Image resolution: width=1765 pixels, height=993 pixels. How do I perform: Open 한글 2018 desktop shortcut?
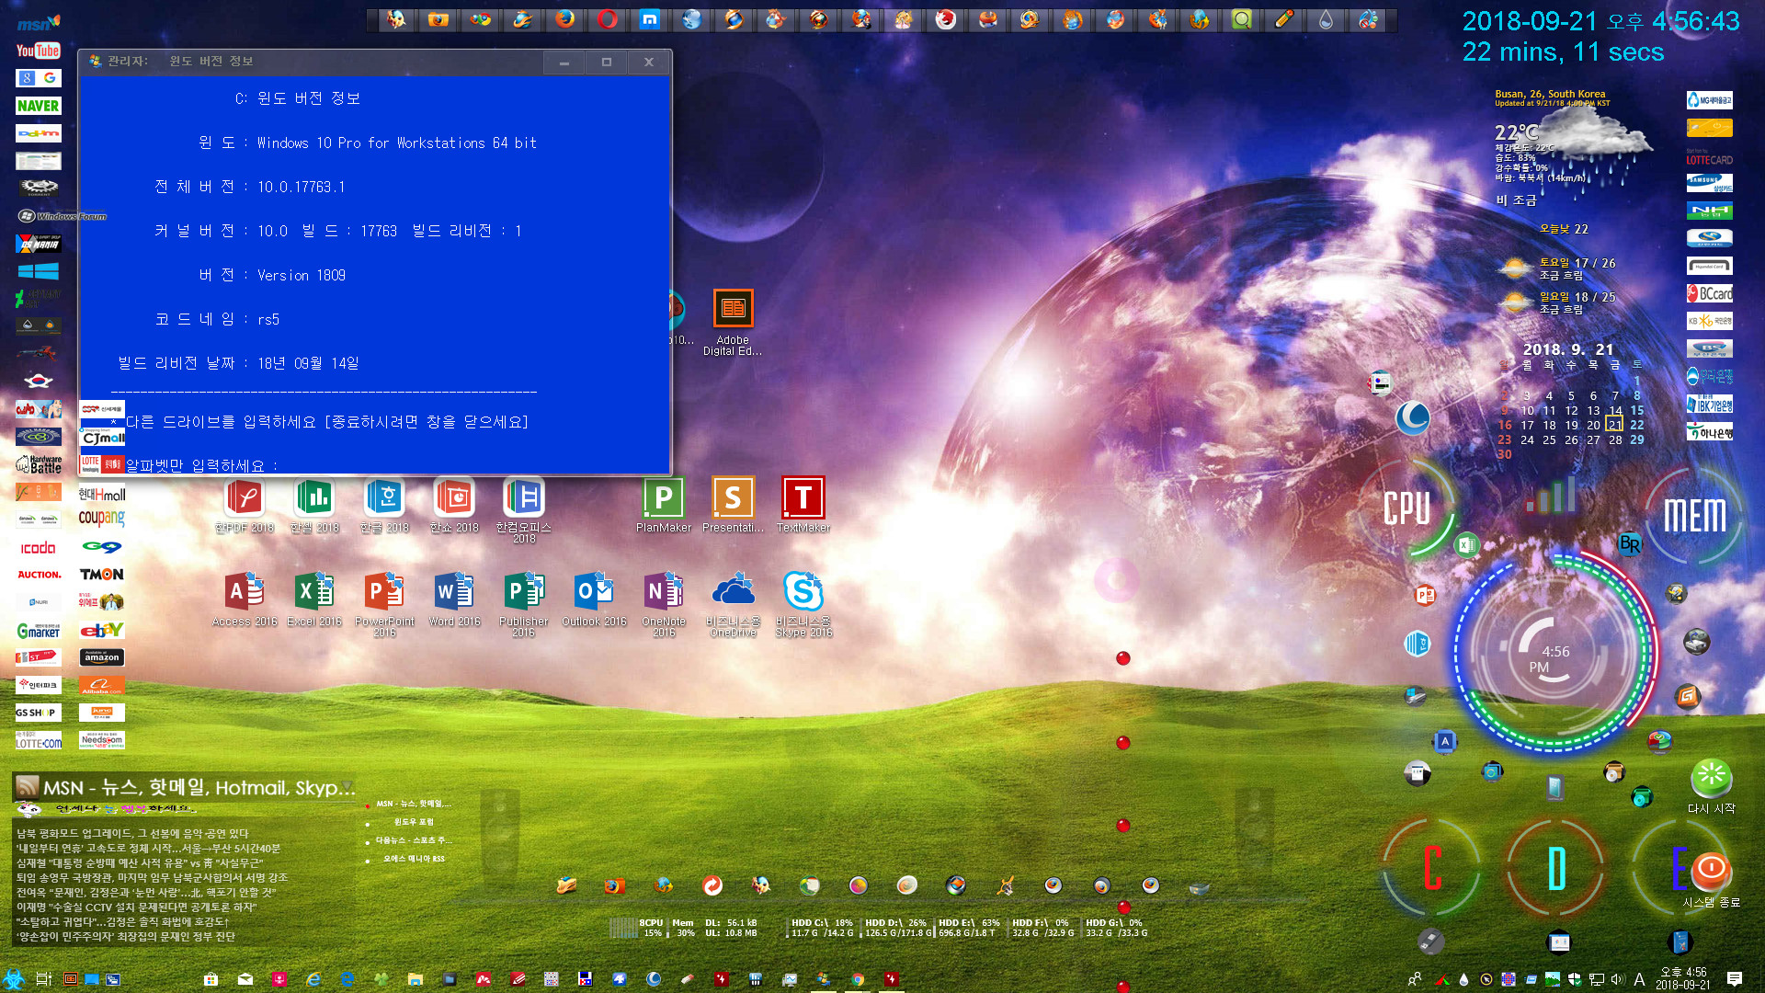pyautogui.click(x=384, y=506)
